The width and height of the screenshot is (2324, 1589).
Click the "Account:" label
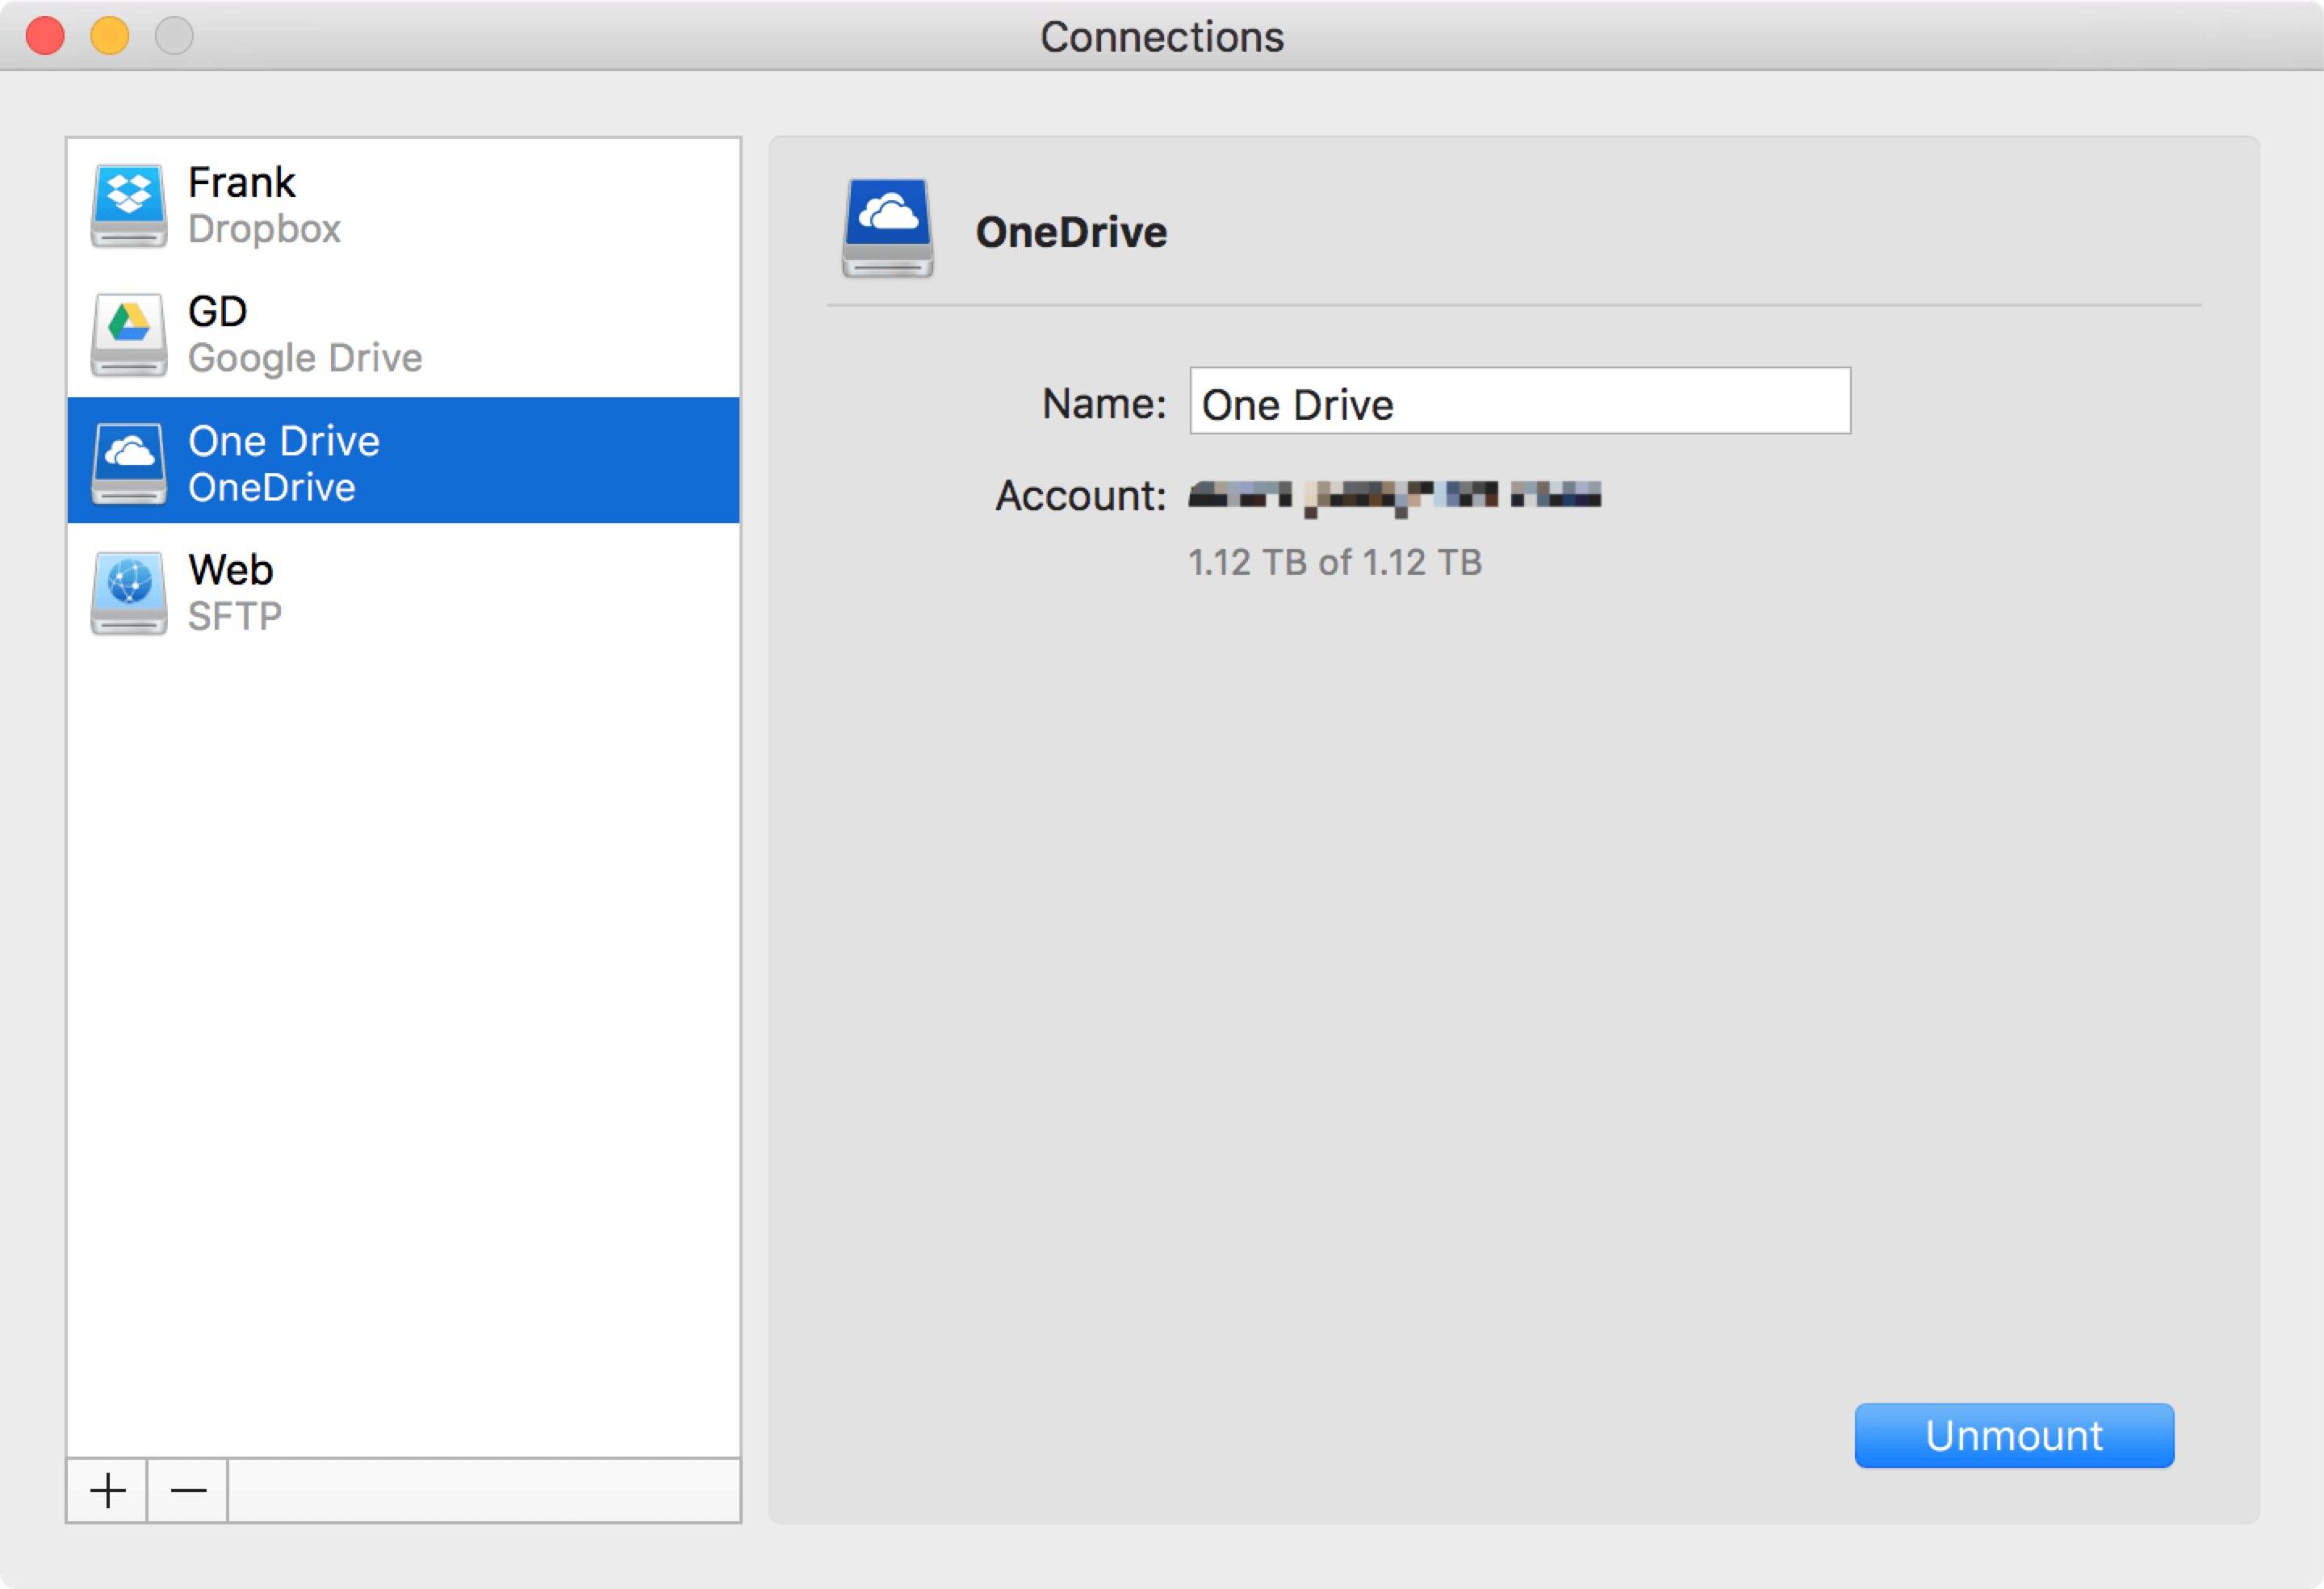click(x=1081, y=496)
